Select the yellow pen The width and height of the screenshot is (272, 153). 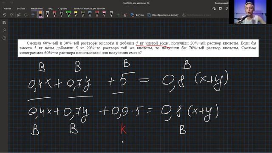click(76, 14)
